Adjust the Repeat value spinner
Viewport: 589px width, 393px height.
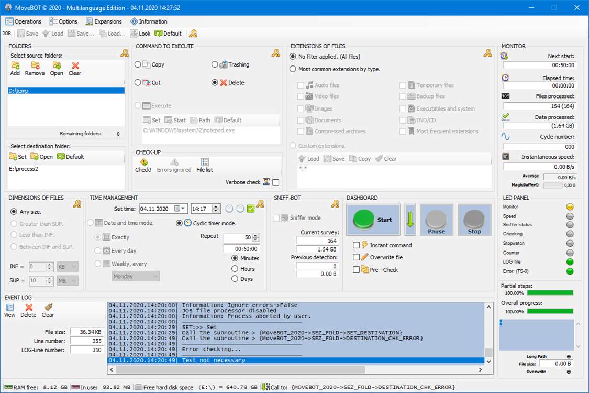[256, 238]
